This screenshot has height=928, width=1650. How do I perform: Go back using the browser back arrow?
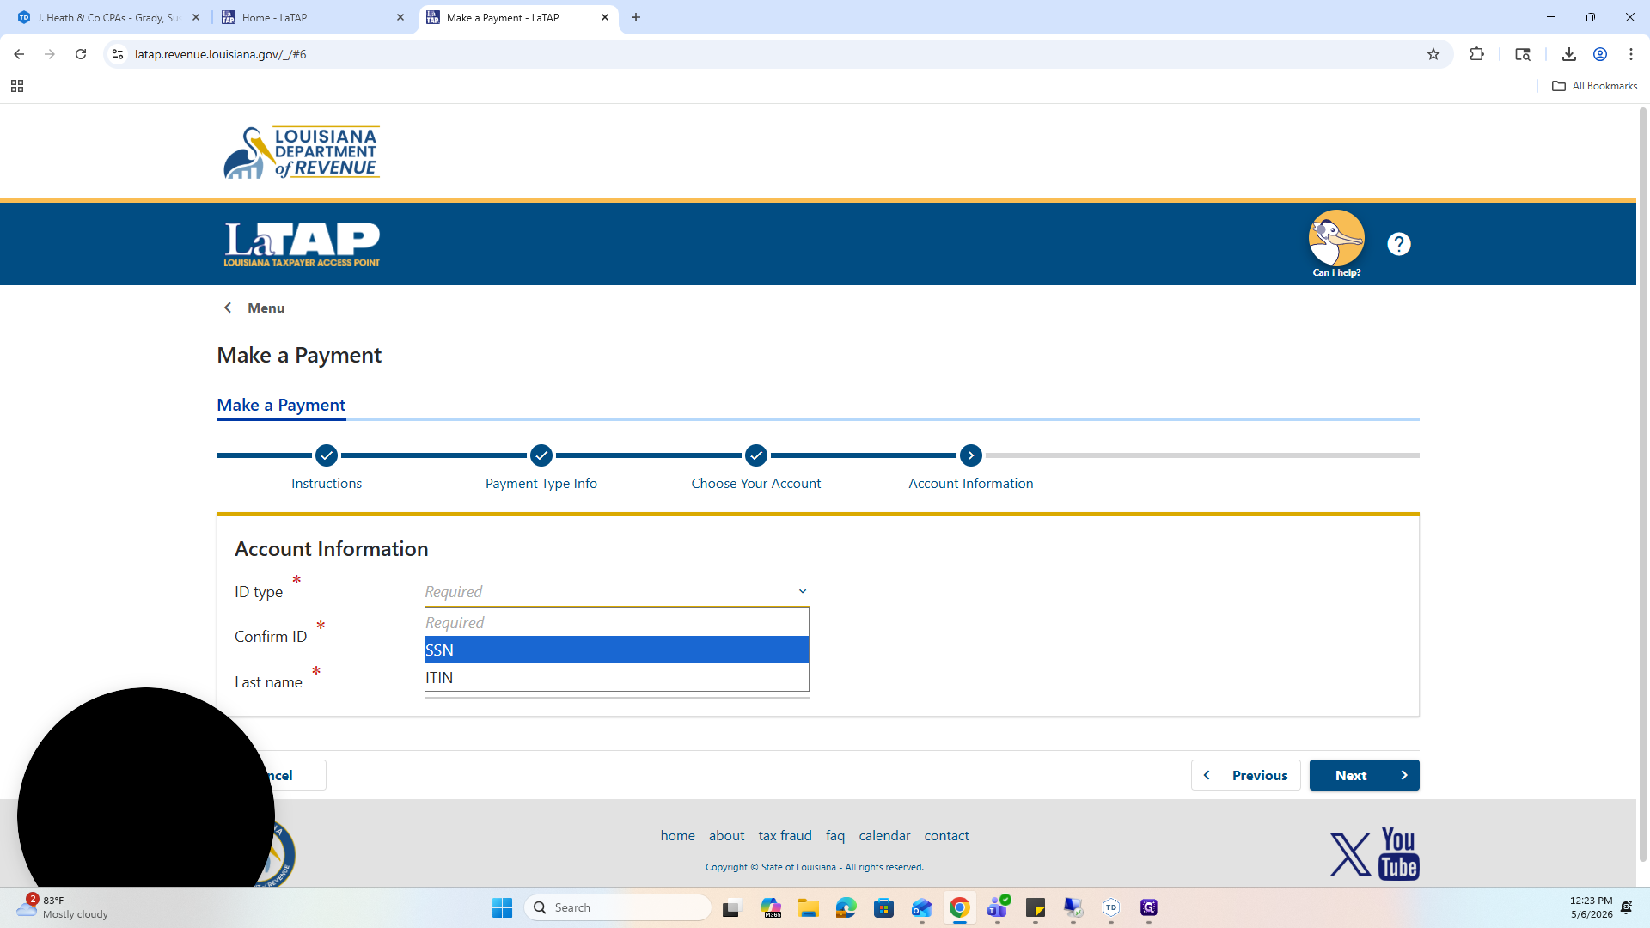(x=19, y=54)
